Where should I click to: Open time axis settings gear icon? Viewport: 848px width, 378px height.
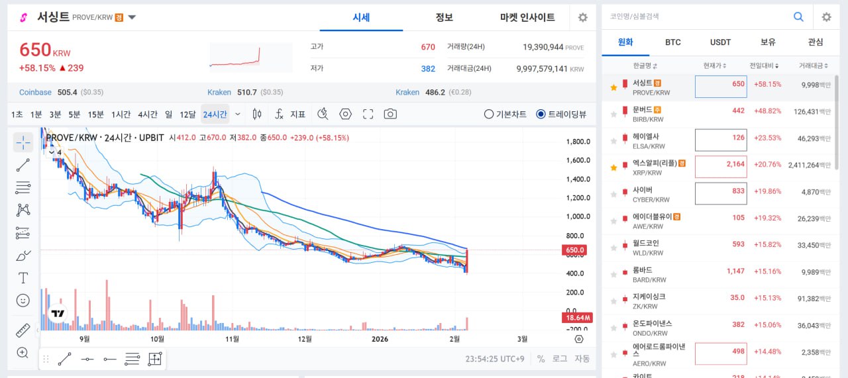click(579, 339)
